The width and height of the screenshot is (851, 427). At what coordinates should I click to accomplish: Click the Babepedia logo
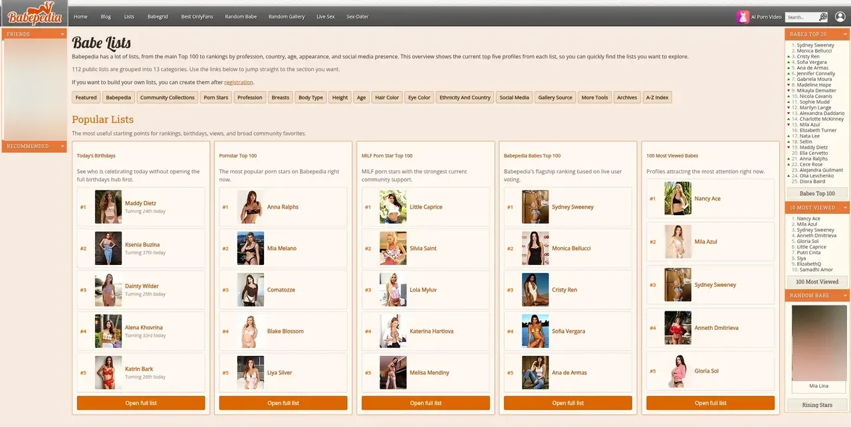[x=35, y=13]
